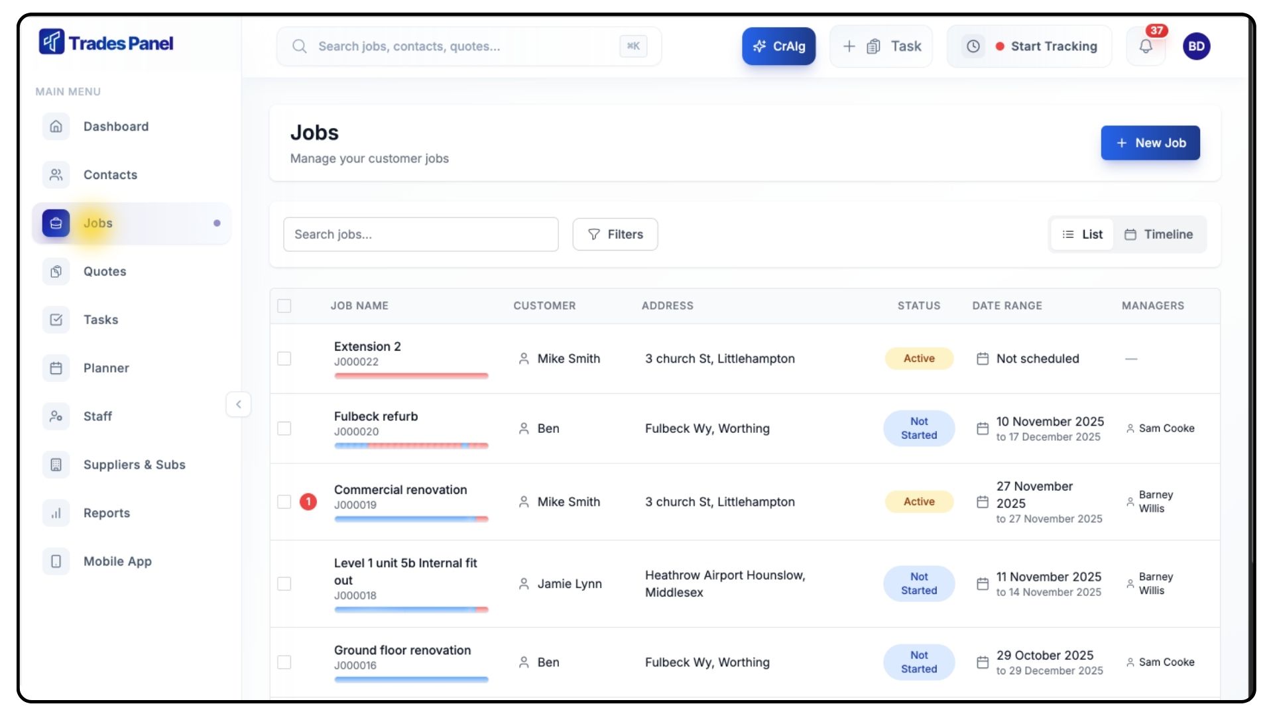The height and width of the screenshot is (716, 1273).
Task: Click the Reports bar chart icon
Action: click(56, 513)
